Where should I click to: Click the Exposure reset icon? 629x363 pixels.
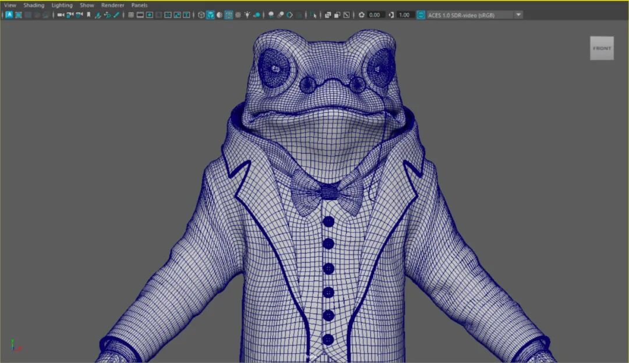point(362,15)
